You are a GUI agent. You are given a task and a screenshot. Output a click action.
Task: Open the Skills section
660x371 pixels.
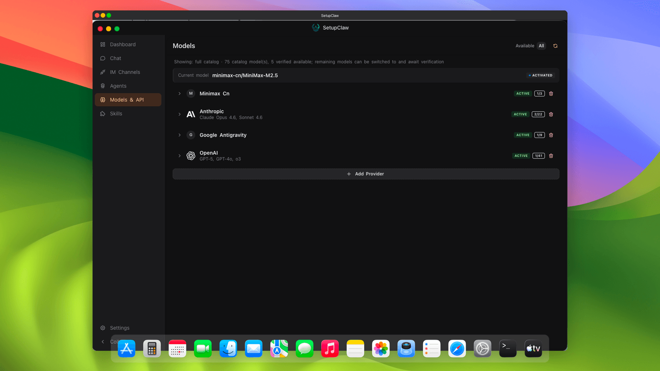128,113
